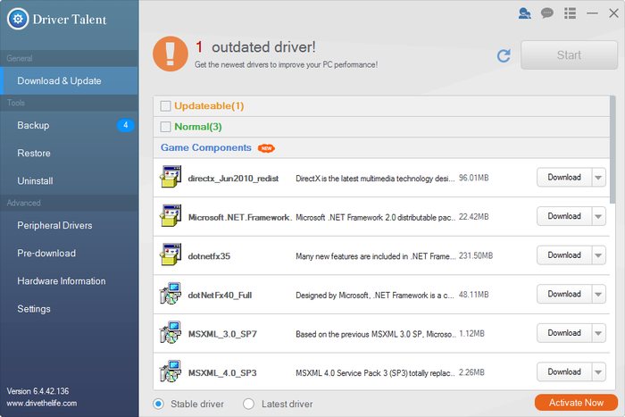Click the MSXML 4.0 Service Pack description
Screen dimensions: 625x417
coord(375,372)
